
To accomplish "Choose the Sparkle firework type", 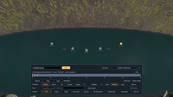I will click(70, 85).
